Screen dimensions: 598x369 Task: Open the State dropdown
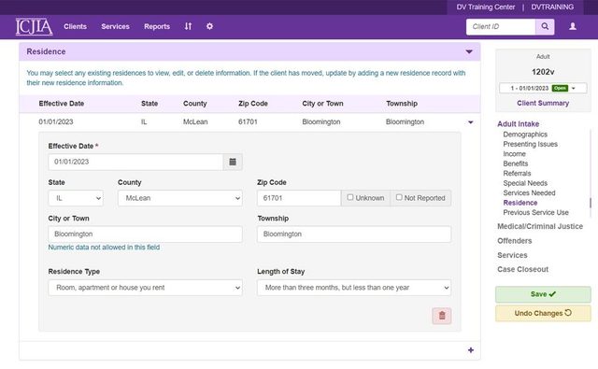point(76,198)
